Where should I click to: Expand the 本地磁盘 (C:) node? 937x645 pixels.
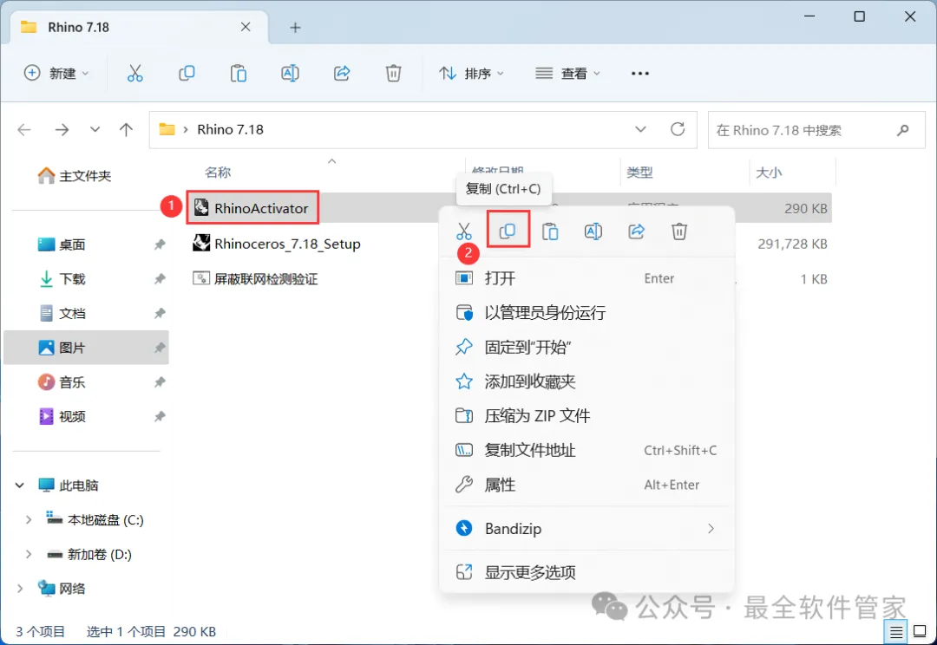28,520
